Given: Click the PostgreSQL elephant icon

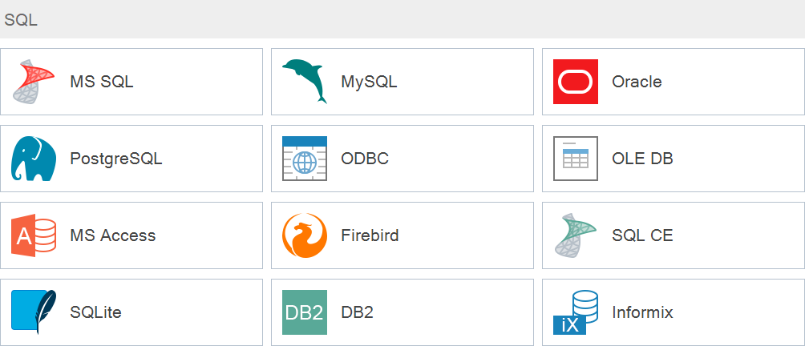Looking at the screenshot, I should coord(34,159).
